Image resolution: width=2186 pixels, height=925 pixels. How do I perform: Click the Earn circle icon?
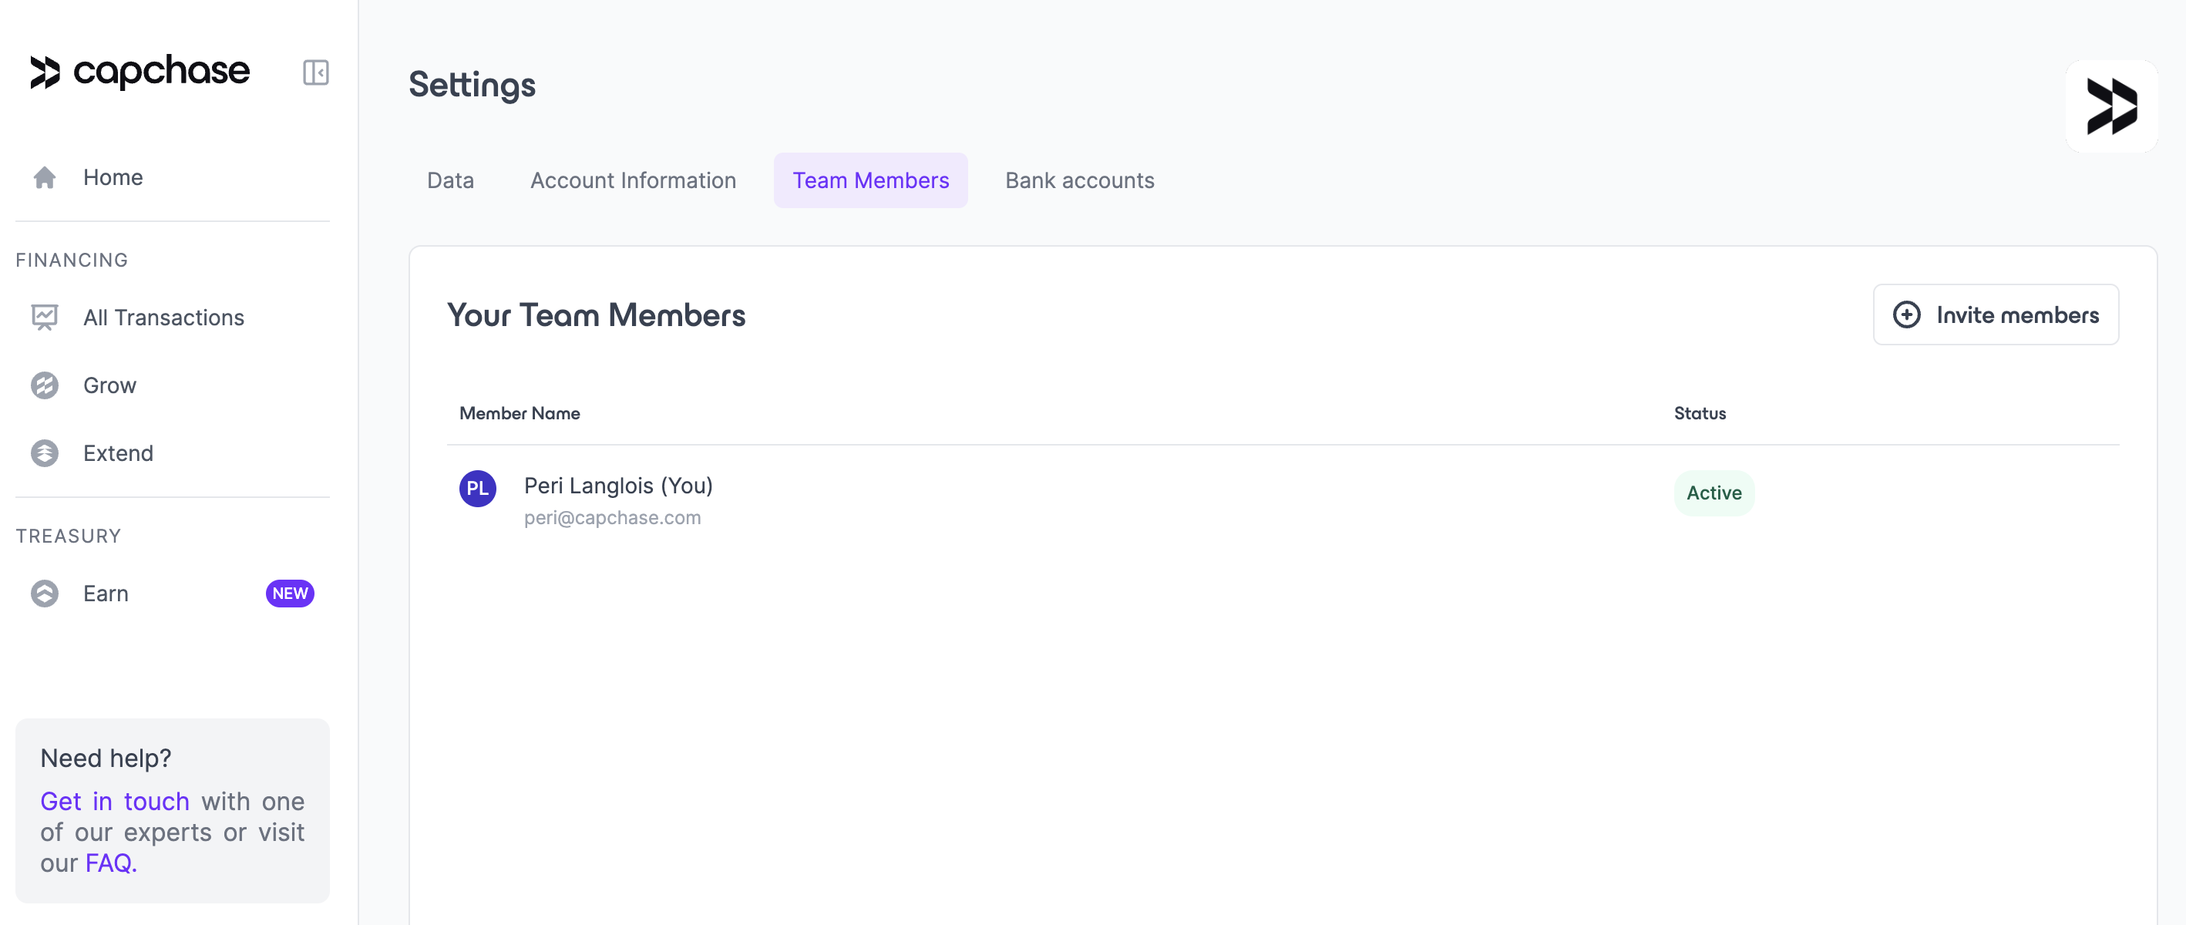click(x=45, y=594)
